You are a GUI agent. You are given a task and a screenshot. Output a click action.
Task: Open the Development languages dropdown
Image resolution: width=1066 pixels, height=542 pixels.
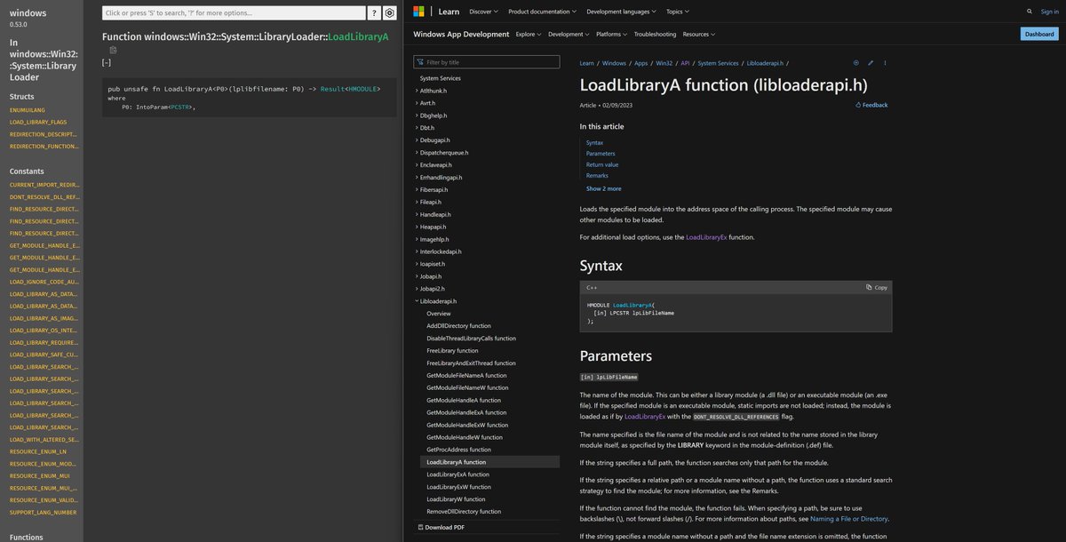(x=622, y=12)
